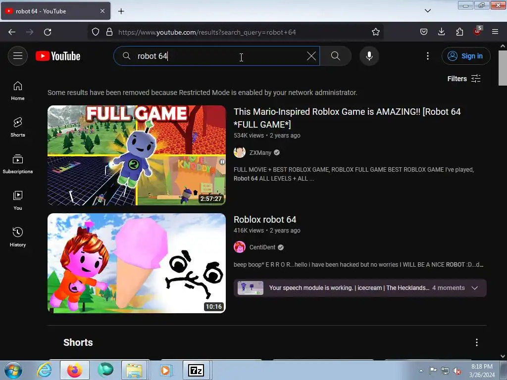Show hidden system tray icons
The width and height of the screenshot is (507, 380).
(421, 371)
